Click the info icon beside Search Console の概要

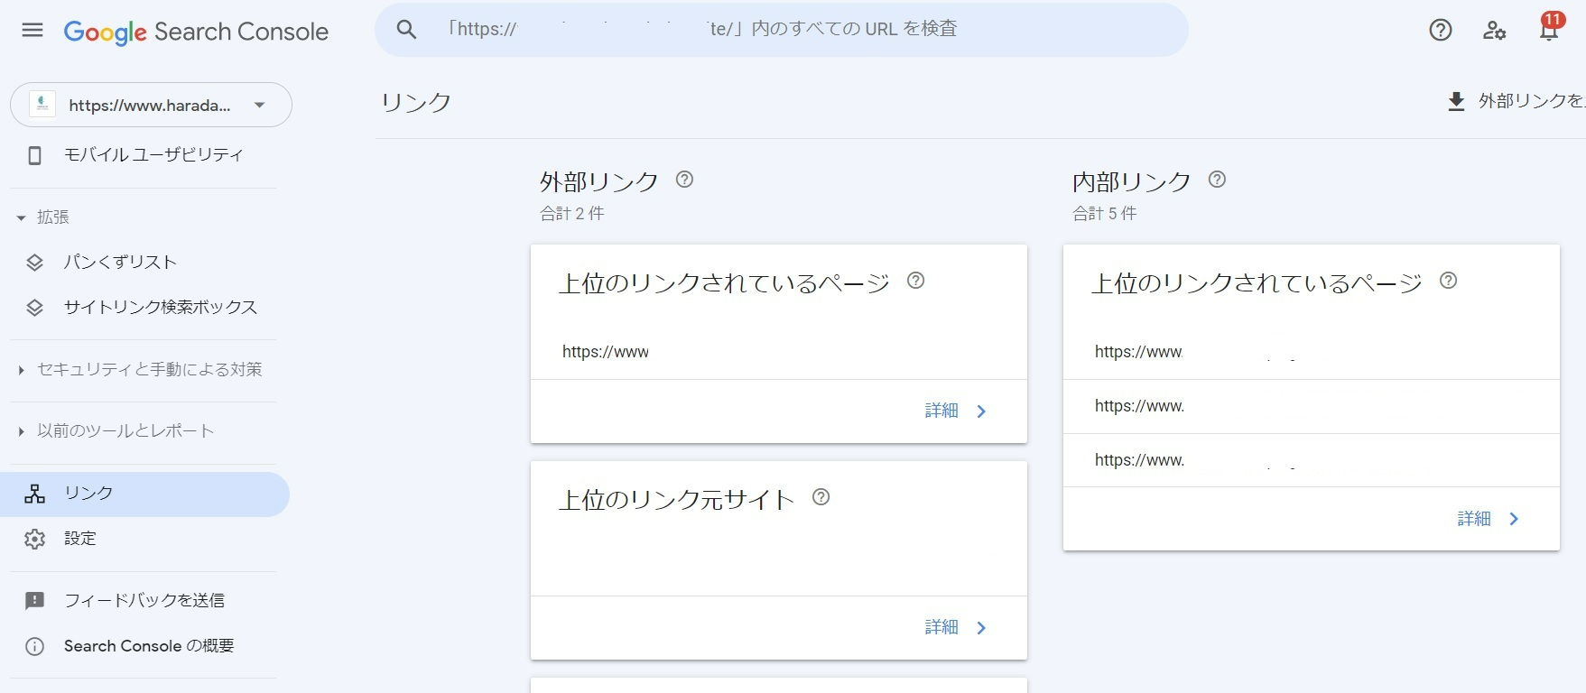tap(34, 646)
